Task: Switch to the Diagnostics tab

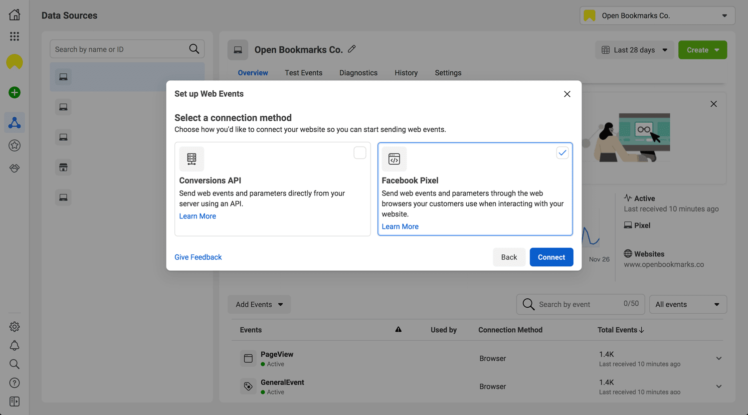Action: (x=359, y=73)
